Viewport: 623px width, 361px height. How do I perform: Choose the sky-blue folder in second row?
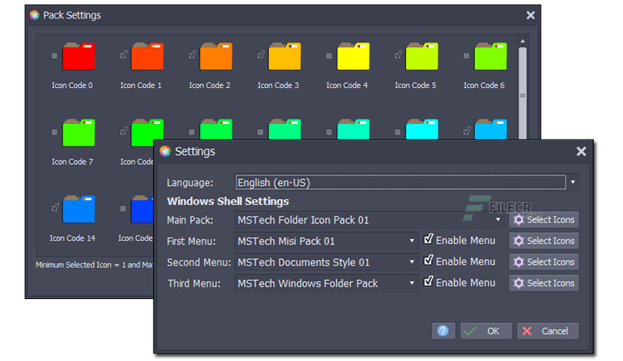click(x=490, y=129)
